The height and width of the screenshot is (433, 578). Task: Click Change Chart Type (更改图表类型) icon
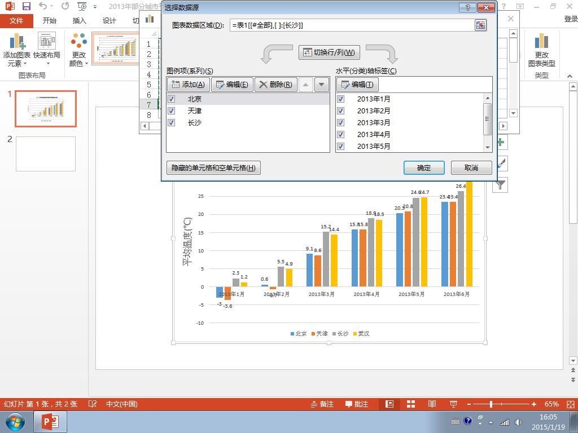click(541, 50)
